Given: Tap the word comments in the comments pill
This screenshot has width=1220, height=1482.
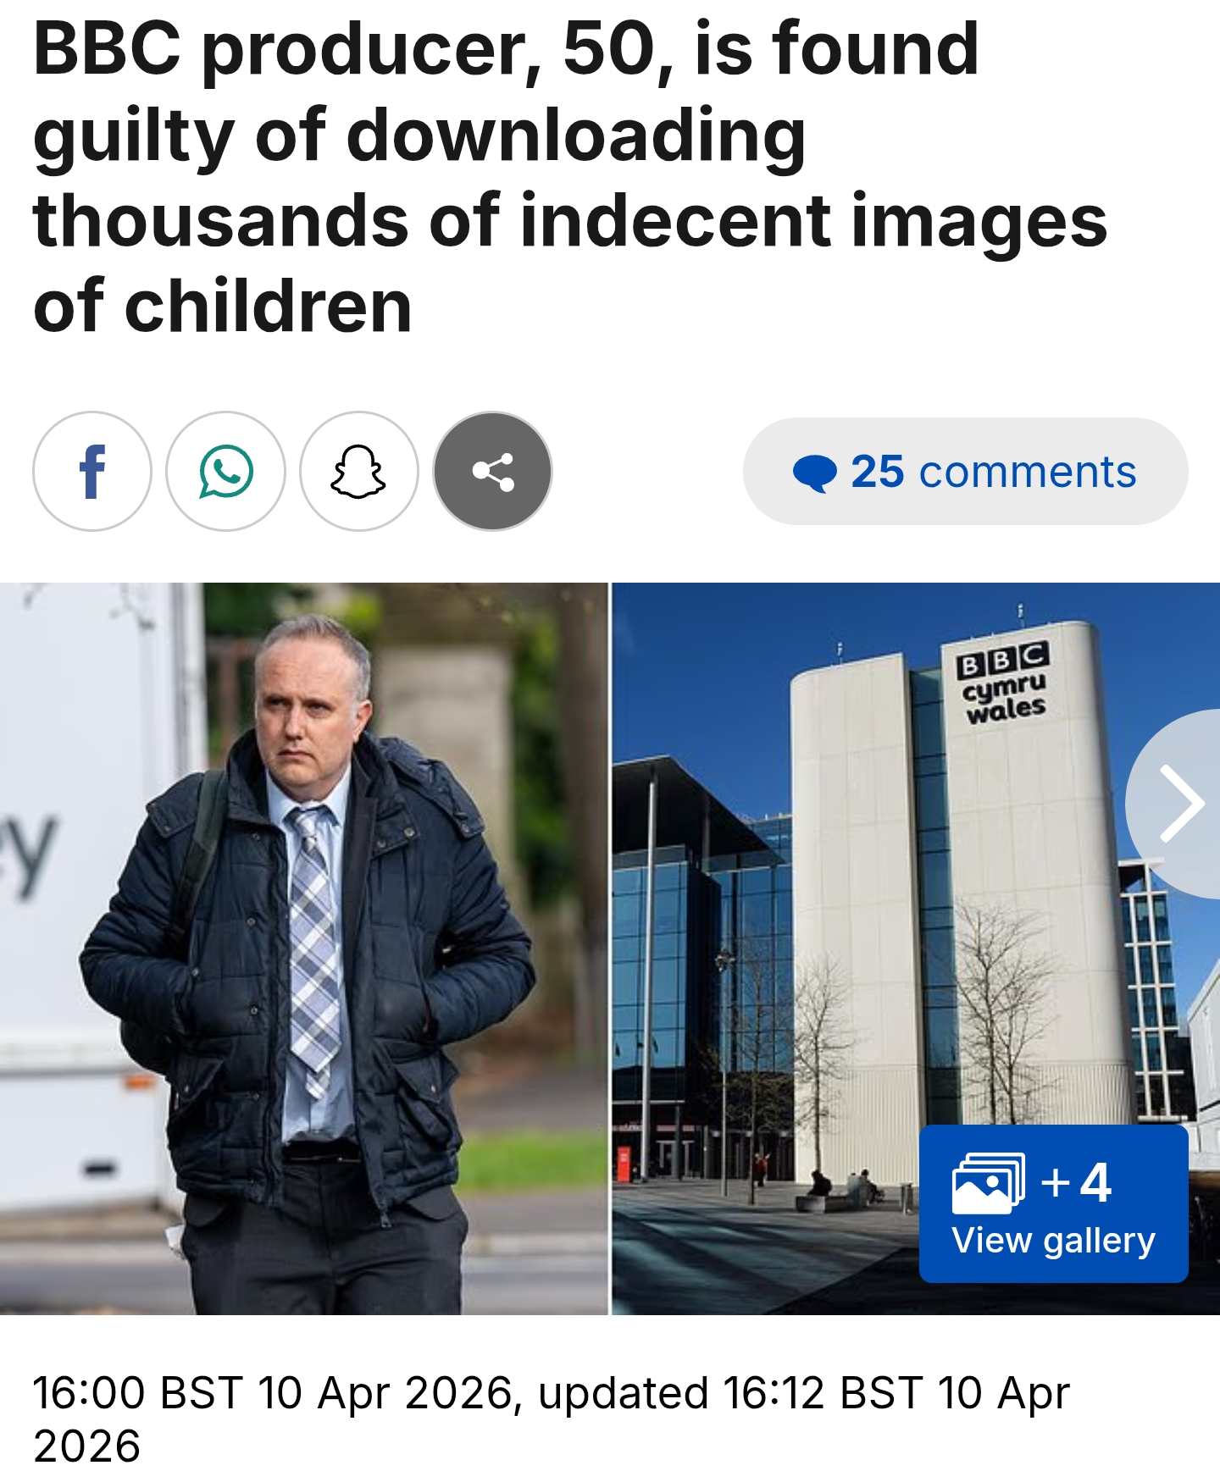Looking at the screenshot, I should (x=1027, y=472).
